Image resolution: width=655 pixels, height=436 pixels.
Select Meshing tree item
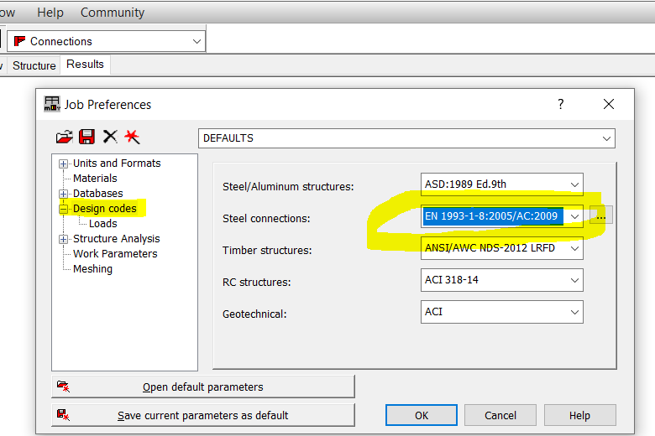92,268
